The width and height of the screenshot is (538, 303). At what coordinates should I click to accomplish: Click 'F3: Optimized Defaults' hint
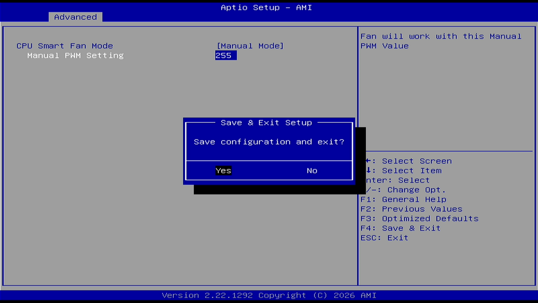click(x=420, y=219)
